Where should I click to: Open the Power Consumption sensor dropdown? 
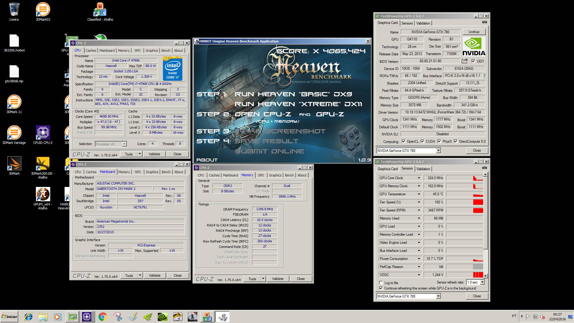click(x=419, y=259)
